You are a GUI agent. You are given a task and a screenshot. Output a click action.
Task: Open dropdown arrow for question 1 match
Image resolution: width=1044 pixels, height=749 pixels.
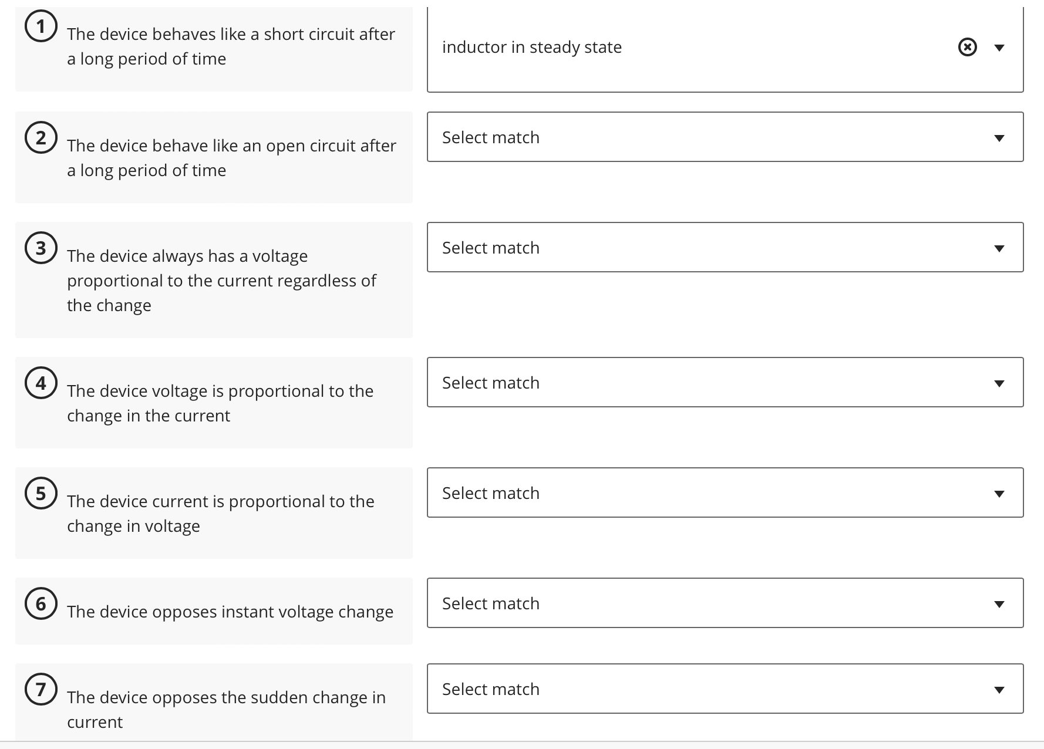click(x=999, y=48)
